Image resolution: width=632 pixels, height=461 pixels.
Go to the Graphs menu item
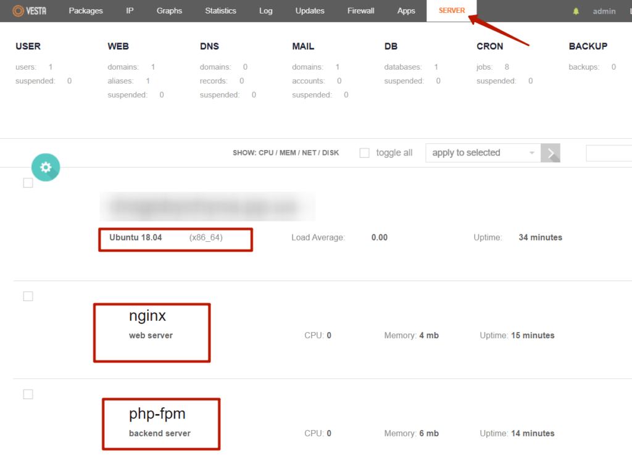click(169, 11)
